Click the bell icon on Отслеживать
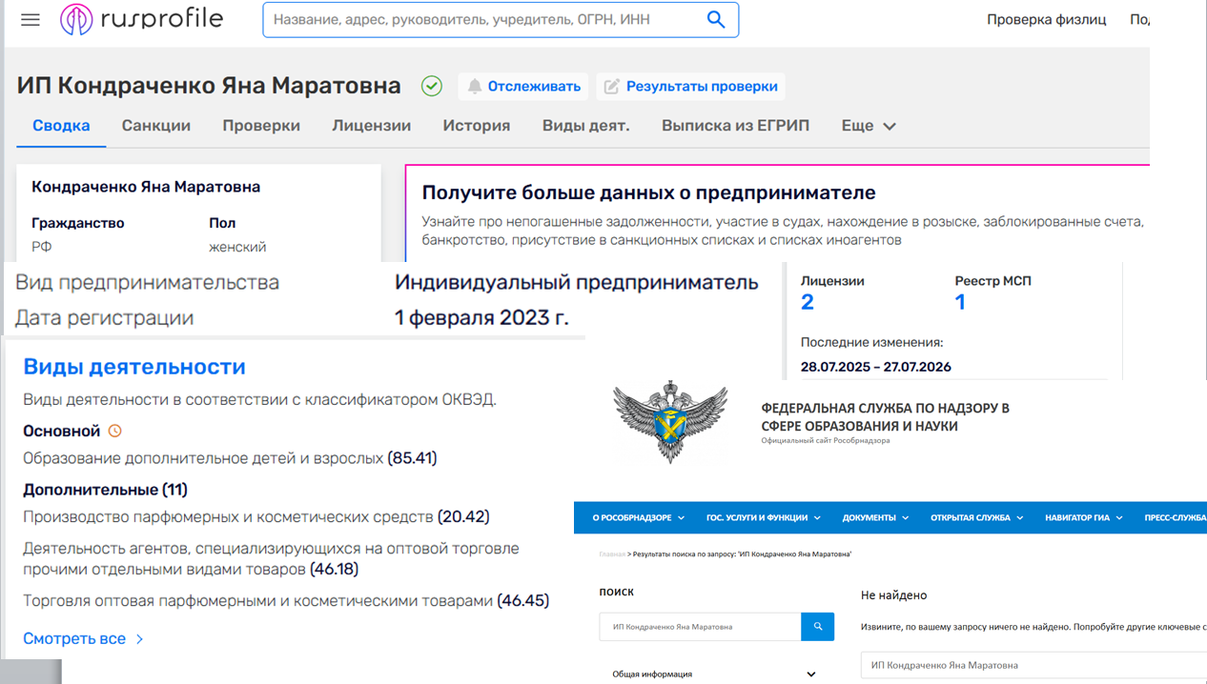The height and width of the screenshot is (684, 1207). tap(475, 87)
